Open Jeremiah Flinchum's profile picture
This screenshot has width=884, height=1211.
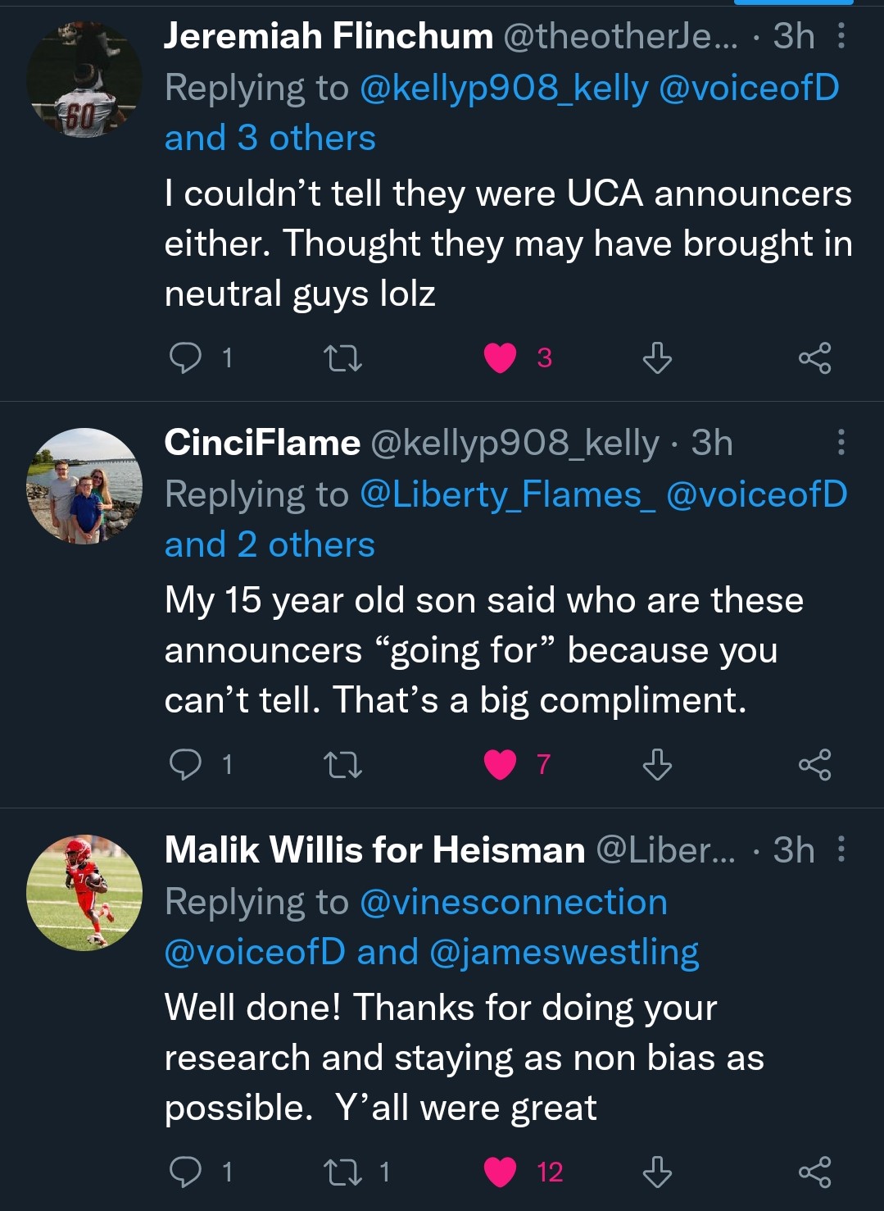pyautogui.click(x=84, y=80)
